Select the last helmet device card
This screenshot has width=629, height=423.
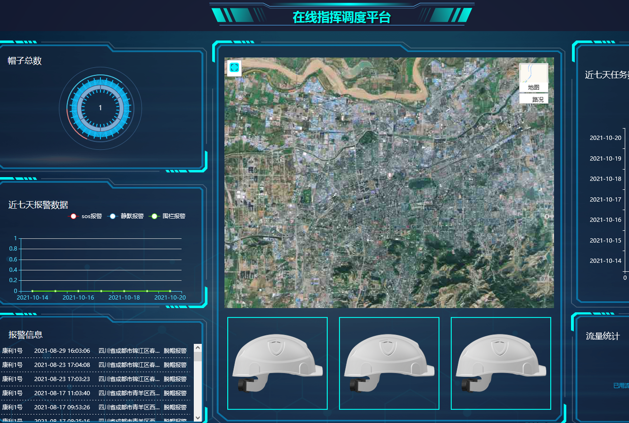[501, 363]
